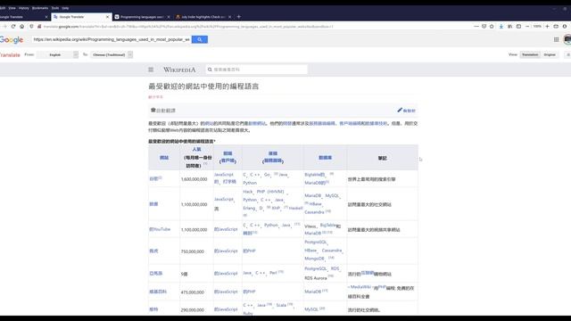
Task: Reset zoom at the 100% indicator
Action: pyautogui.click(x=537, y=27)
